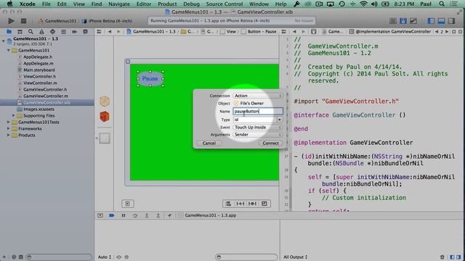Screen dimensions: 465x261
Task: Select Main.storyboard in navigator
Action: coord(39,70)
